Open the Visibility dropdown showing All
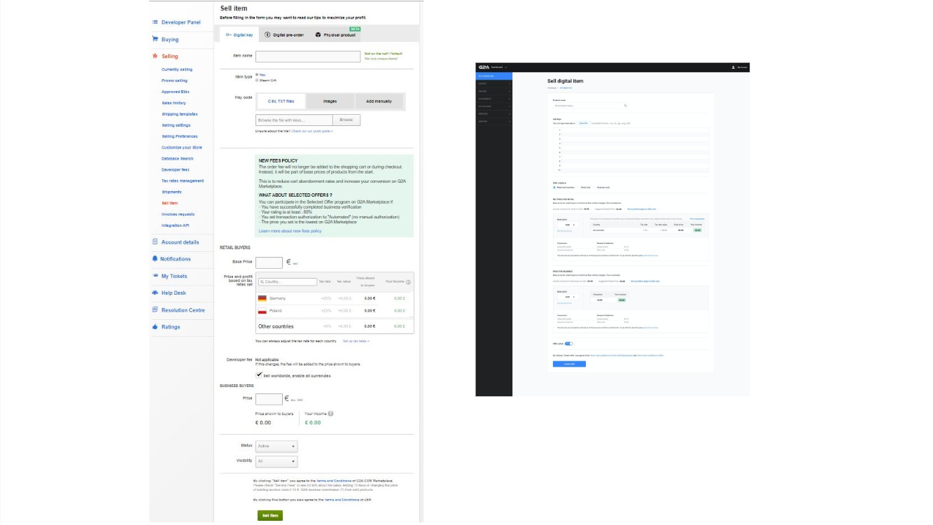This screenshot has height=525, width=933. [276, 461]
